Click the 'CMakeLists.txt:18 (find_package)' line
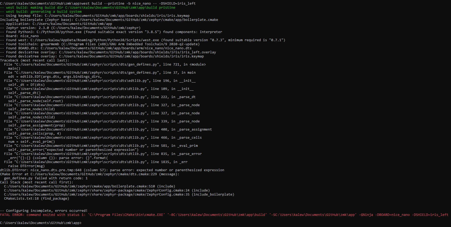Viewport: 451px width, 227px height. pyautogui.click(x=36, y=198)
